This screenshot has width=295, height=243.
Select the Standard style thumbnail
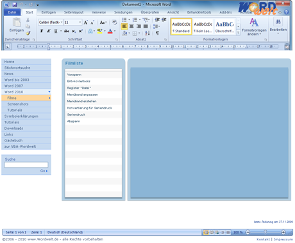click(181, 26)
